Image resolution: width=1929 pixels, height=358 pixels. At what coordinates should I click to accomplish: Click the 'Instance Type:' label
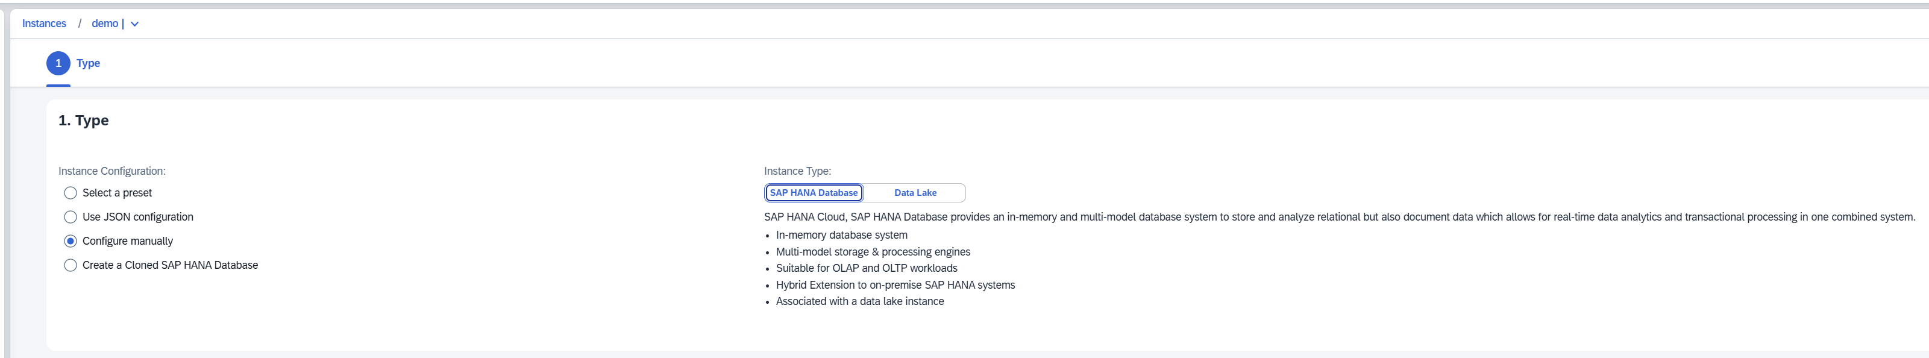(x=797, y=172)
